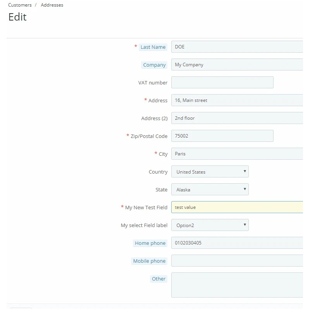Click the empty Mobile phone field
The image size is (310, 310).
[237, 260]
